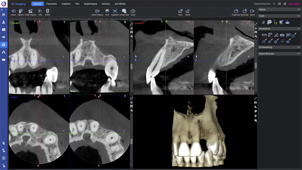Click the Save button

point(180,11)
